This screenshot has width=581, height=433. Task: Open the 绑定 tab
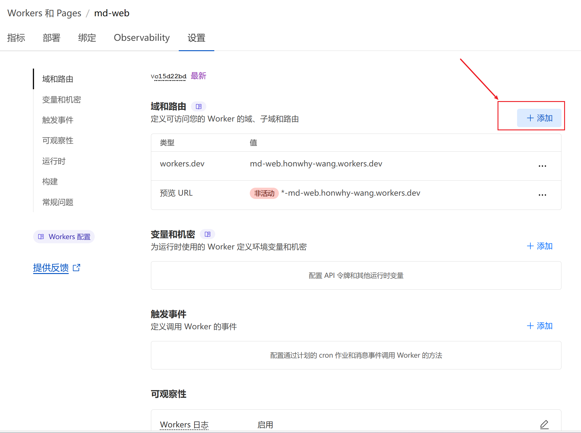coord(87,38)
